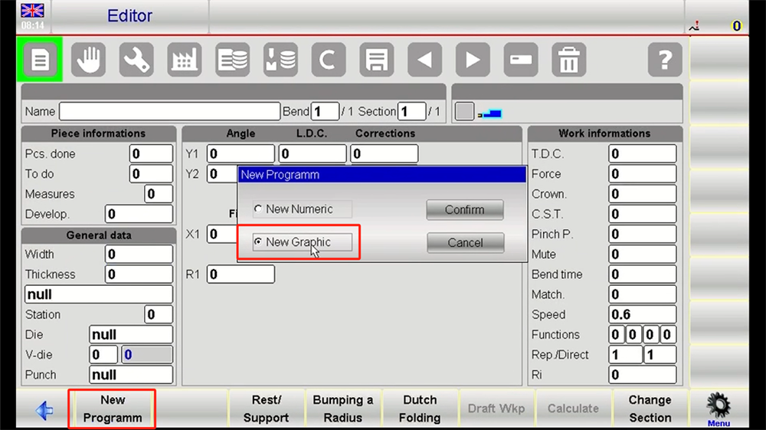Open help with question mark icon
Screen dimensions: 766x430
click(x=664, y=60)
